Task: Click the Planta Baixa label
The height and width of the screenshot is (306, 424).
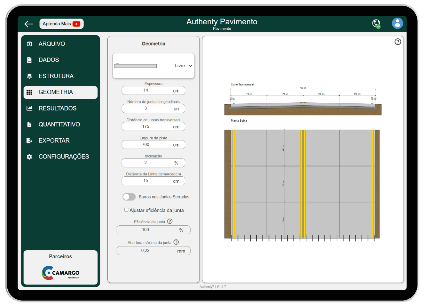Action: tap(239, 121)
